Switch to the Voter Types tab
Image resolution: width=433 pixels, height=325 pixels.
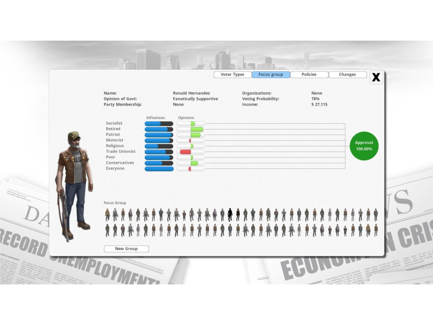[x=233, y=74]
